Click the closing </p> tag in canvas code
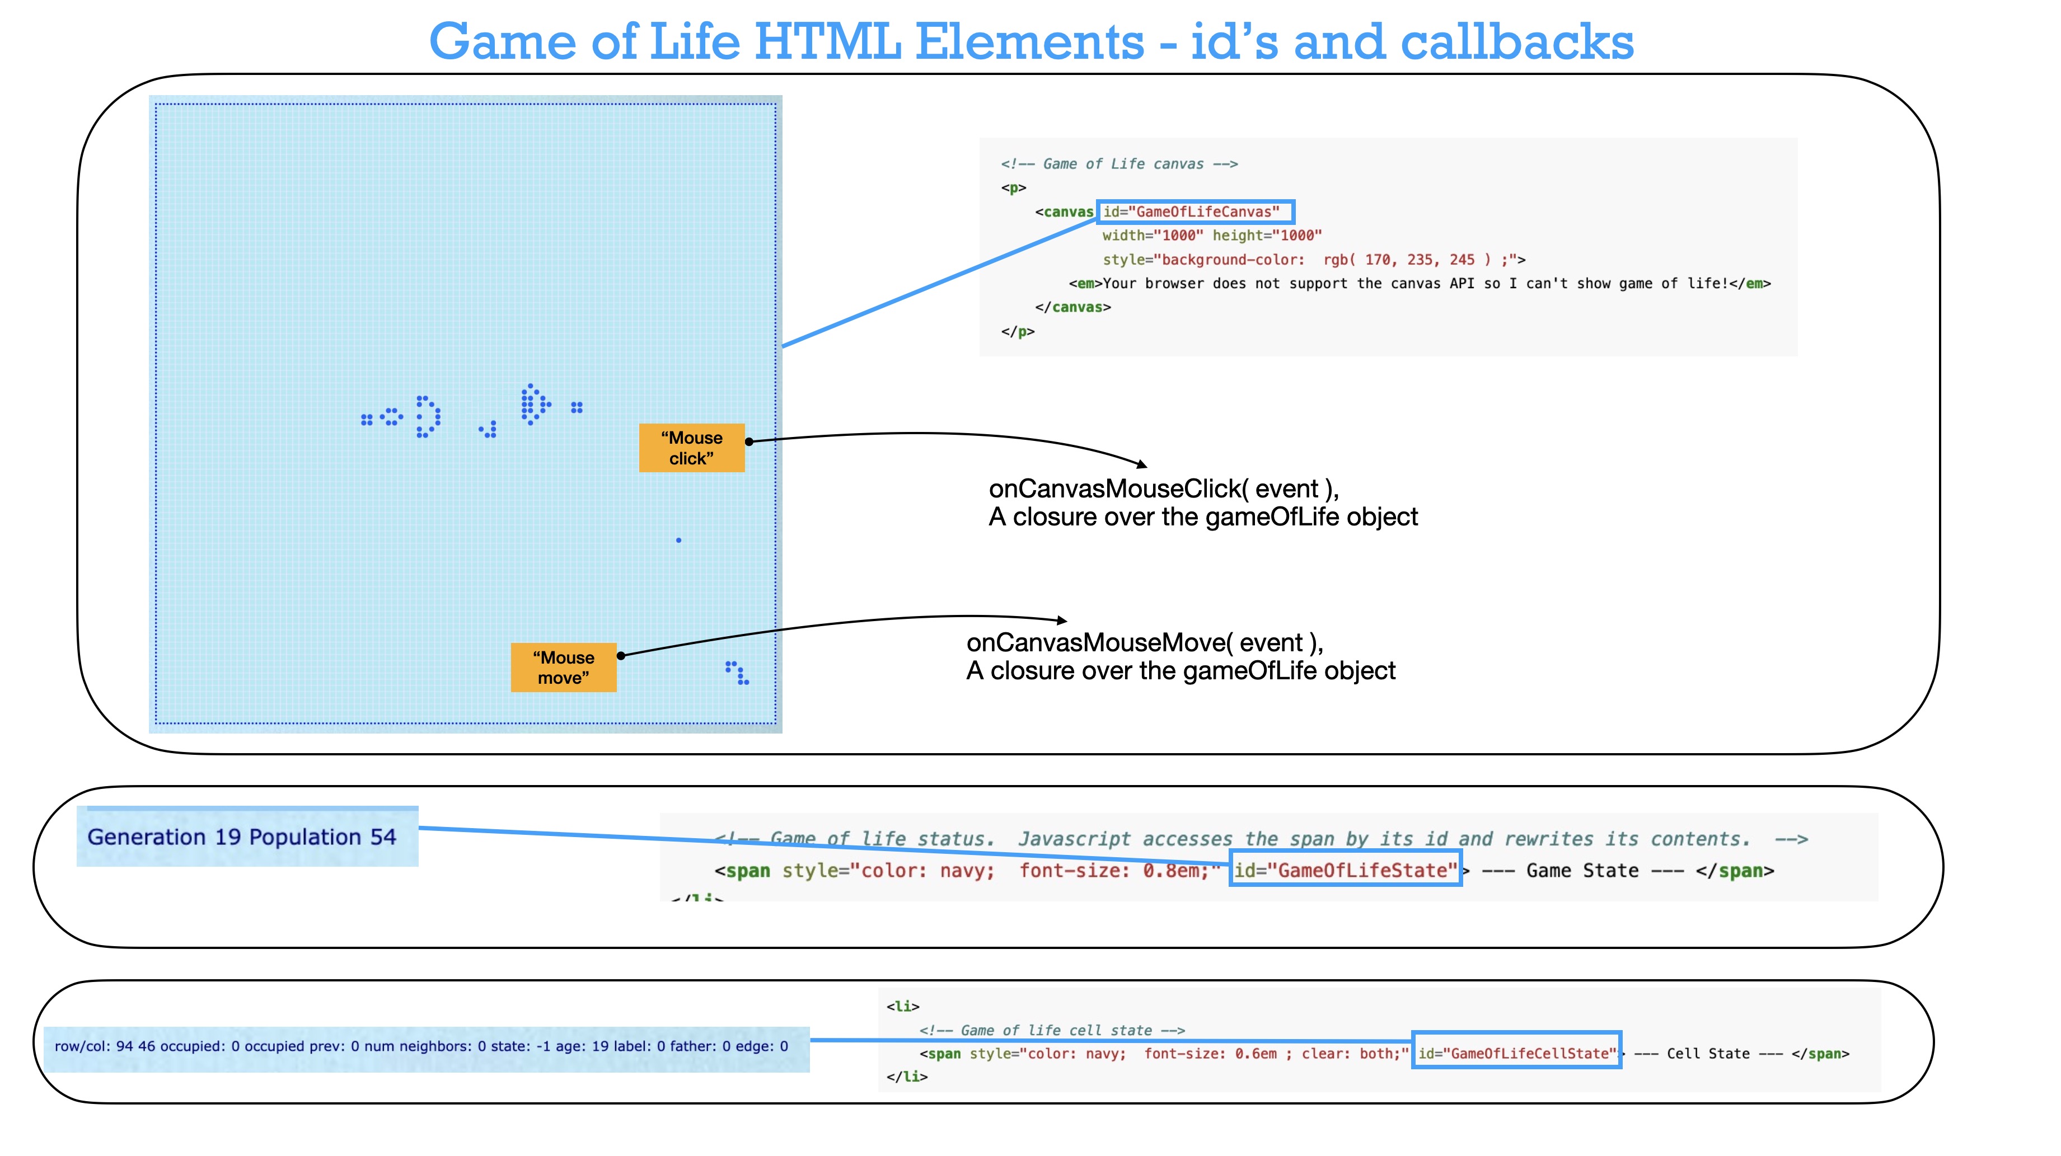Image resolution: width=2061 pixels, height=1156 pixels. click(1018, 331)
